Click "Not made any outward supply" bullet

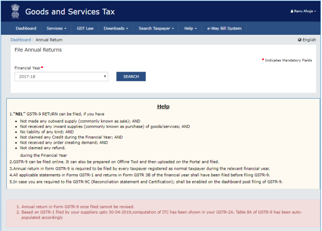coord(80,121)
